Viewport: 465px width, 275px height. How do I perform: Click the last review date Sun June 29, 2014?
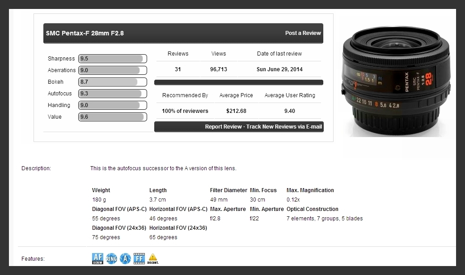click(x=279, y=69)
